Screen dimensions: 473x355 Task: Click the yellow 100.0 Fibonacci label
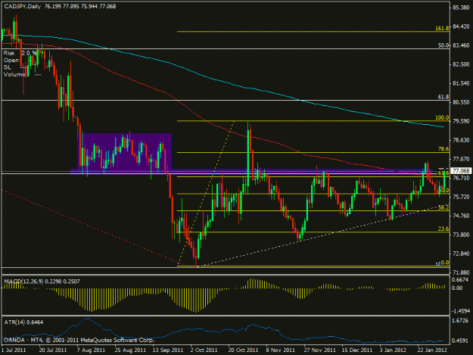tap(442, 117)
